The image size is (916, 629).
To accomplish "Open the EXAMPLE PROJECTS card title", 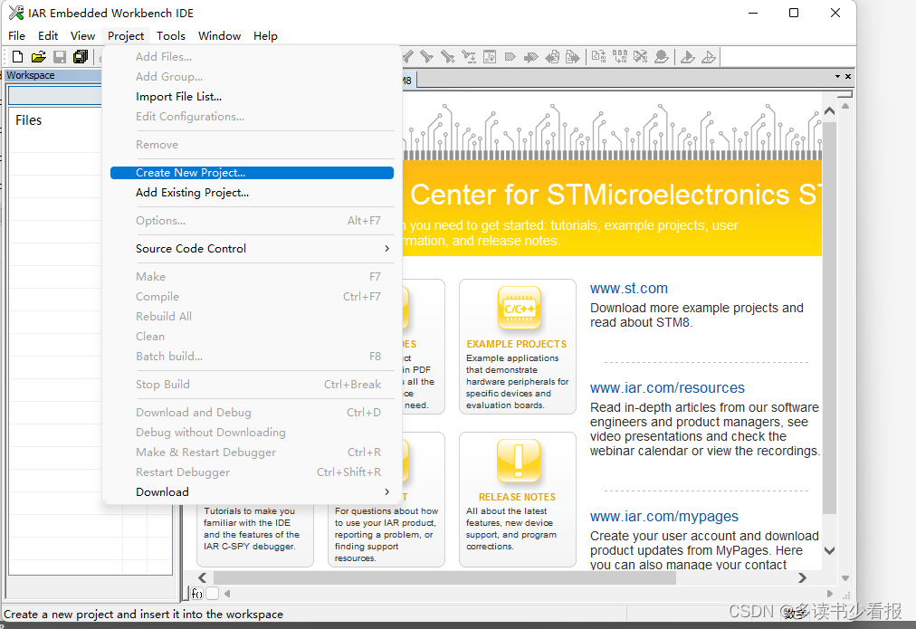I will [x=517, y=344].
